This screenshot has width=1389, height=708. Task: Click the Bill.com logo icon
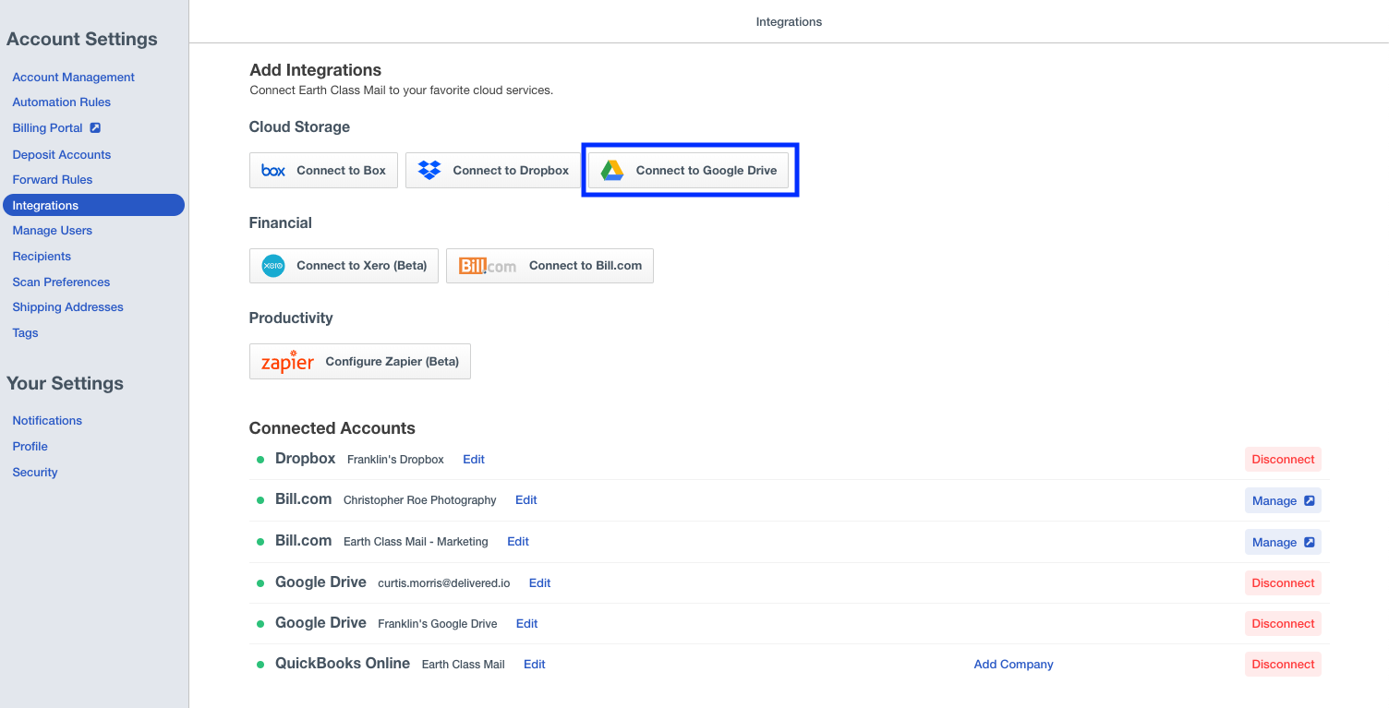pyautogui.click(x=488, y=266)
